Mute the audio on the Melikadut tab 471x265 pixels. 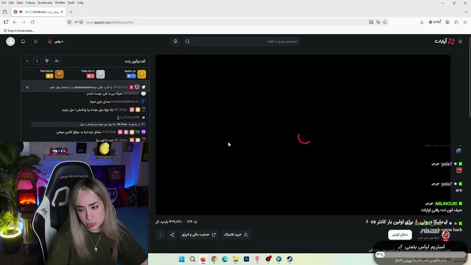[21, 12]
